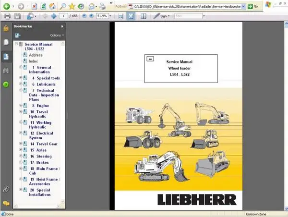Open the zoom percentage dropdown arrow
Image resolution: width=288 pixels, height=217 pixels.
[x=110, y=16]
